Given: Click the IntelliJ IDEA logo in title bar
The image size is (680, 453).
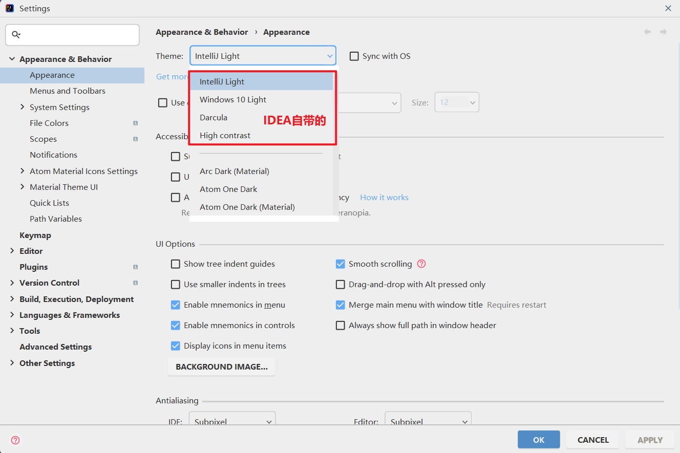Looking at the screenshot, I should (10, 8).
